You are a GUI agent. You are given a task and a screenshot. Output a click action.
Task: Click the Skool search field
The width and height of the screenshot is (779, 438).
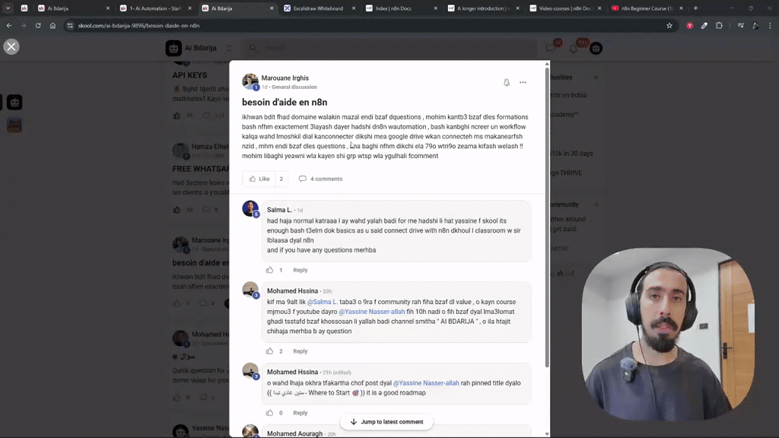[x=390, y=48]
